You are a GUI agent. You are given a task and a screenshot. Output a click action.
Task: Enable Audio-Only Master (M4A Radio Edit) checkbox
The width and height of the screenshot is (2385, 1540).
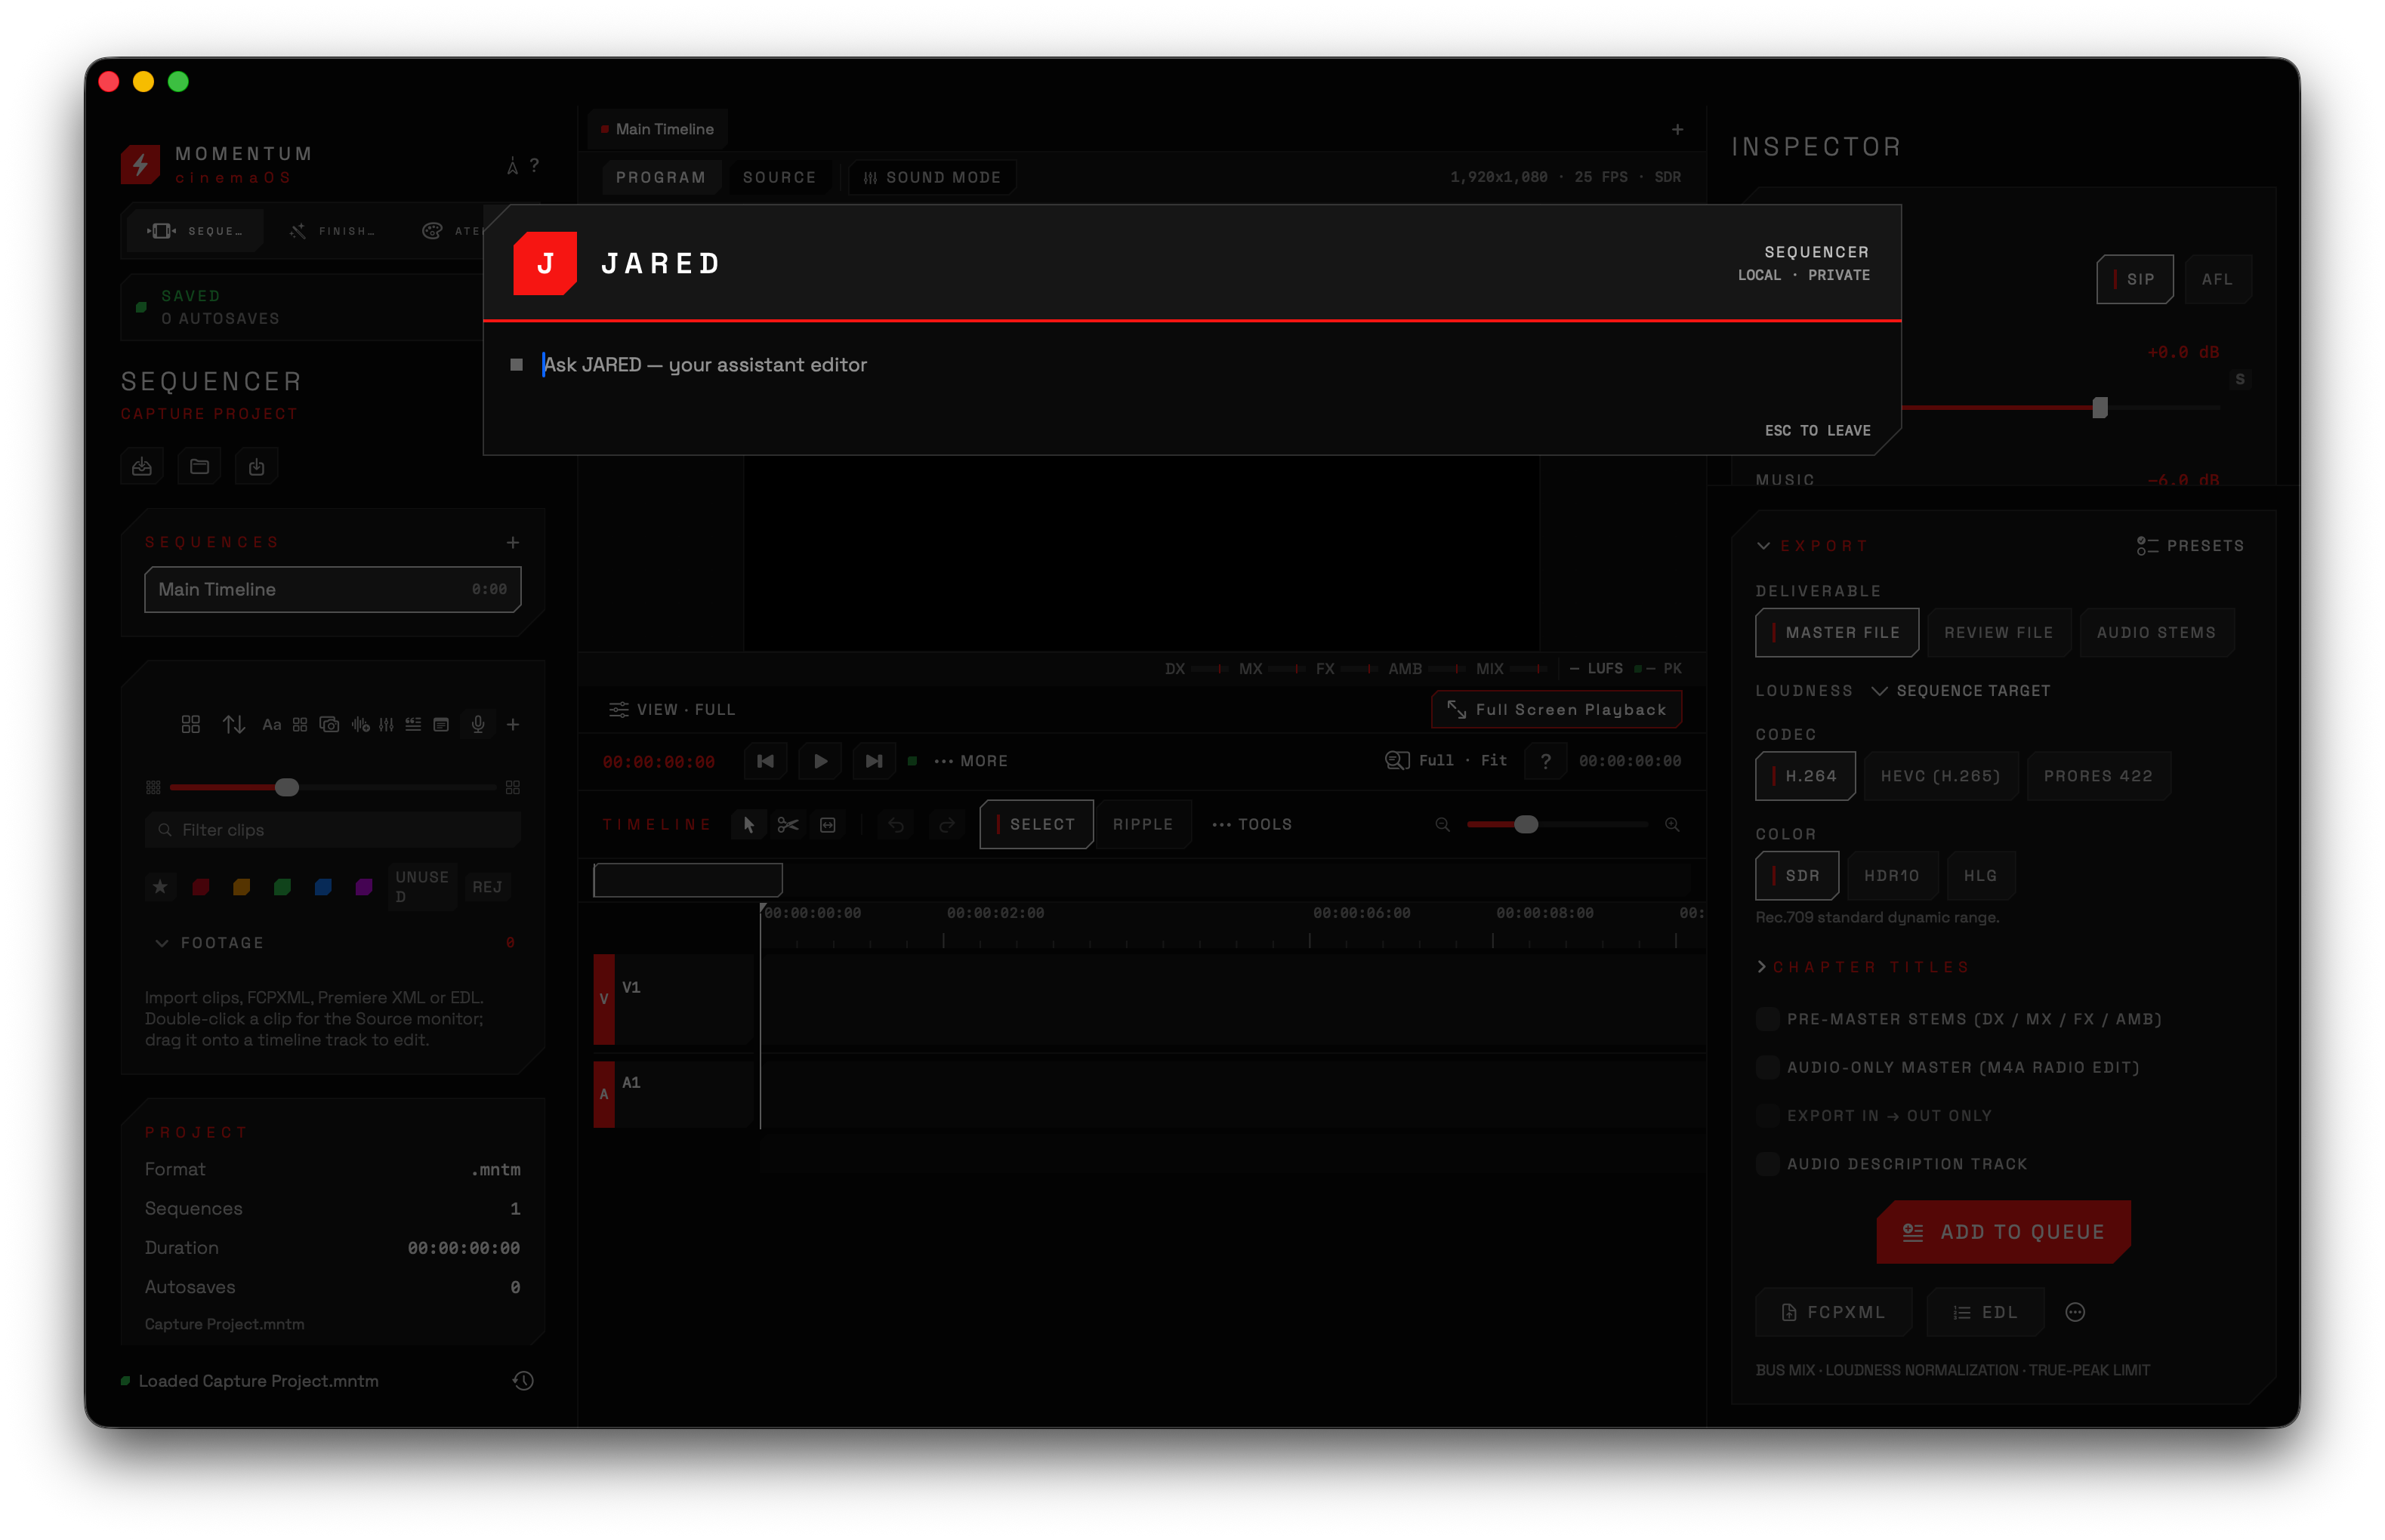(1768, 1067)
